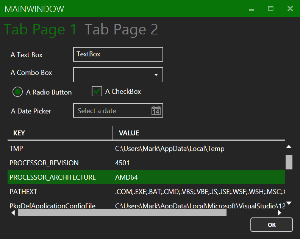300x239 pixels.
Task: Open the date picker calendar icon
Action: point(156,111)
